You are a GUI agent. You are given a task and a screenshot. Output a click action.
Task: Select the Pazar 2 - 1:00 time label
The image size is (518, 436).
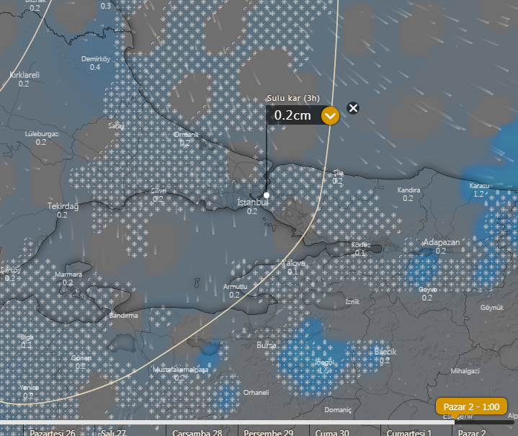[471, 406]
